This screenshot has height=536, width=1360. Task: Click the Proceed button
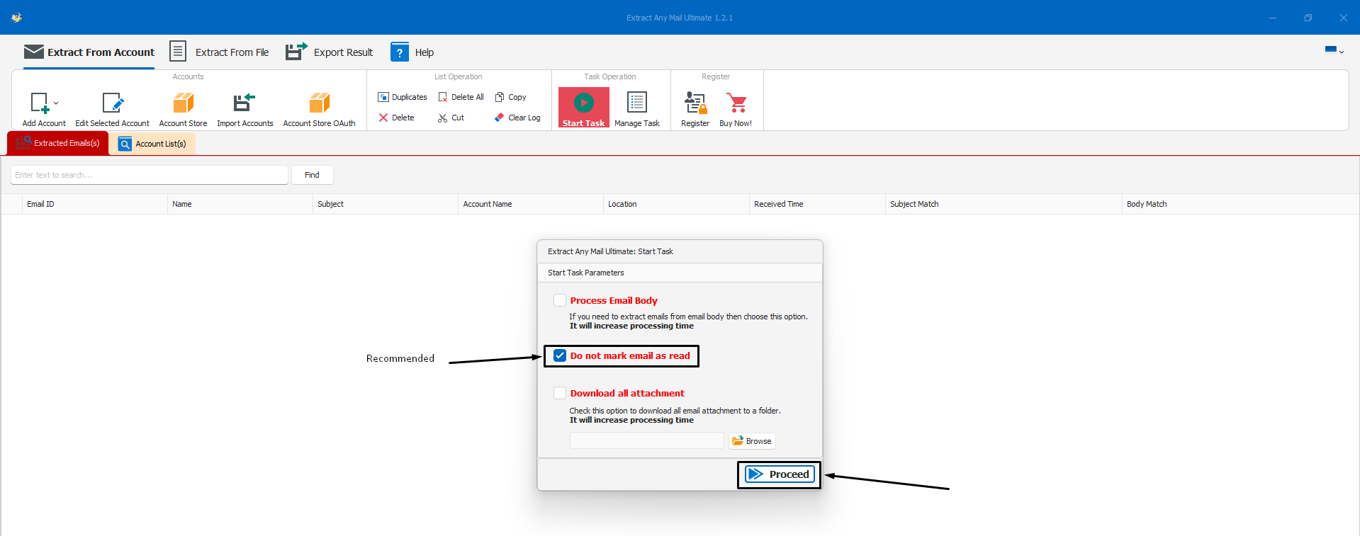pyautogui.click(x=779, y=474)
